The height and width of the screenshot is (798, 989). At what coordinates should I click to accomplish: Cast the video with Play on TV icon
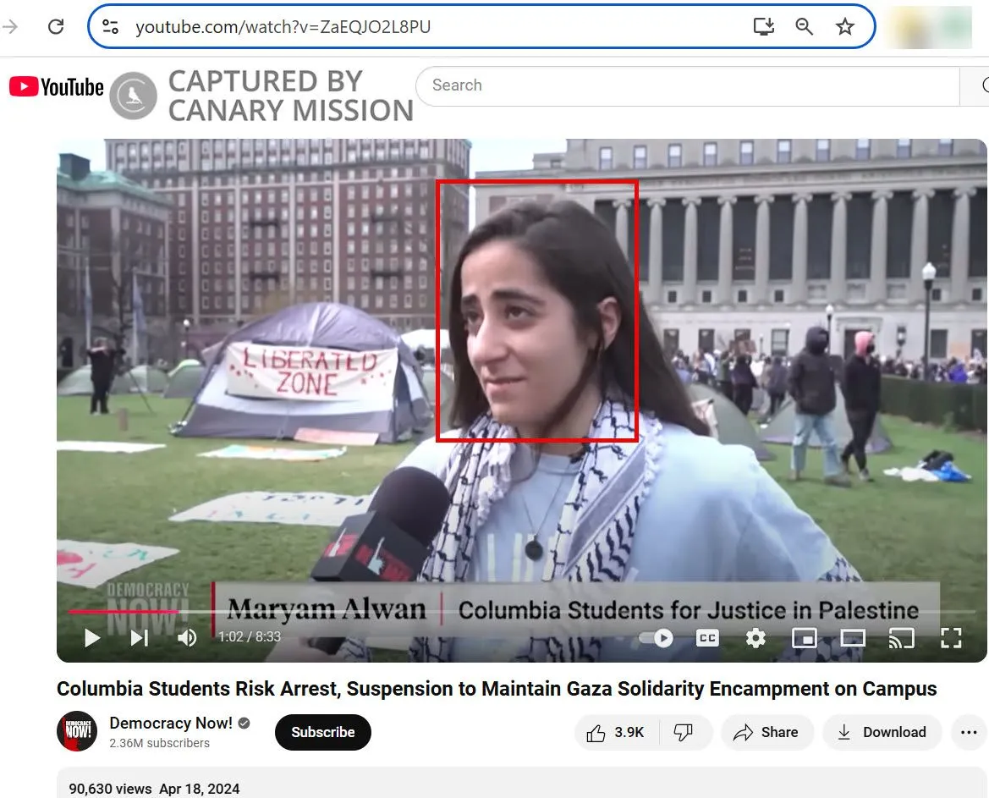(x=901, y=638)
